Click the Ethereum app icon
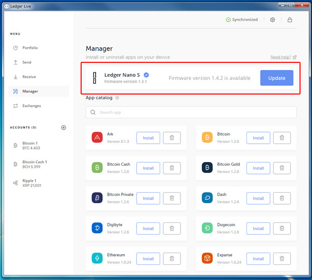Viewport: 312px width, 280px height. tap(97, 258)
